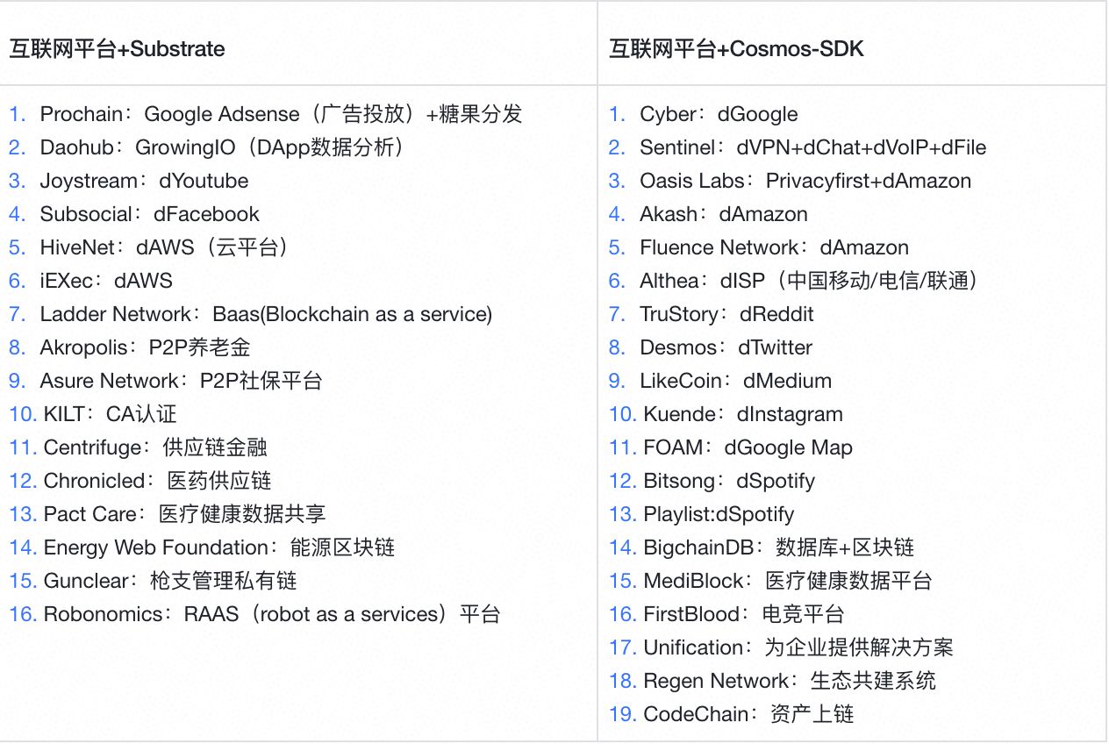Click the HiveNet dAWS list item
This screenshot has height=744, width=1109.
coord(165,247)
